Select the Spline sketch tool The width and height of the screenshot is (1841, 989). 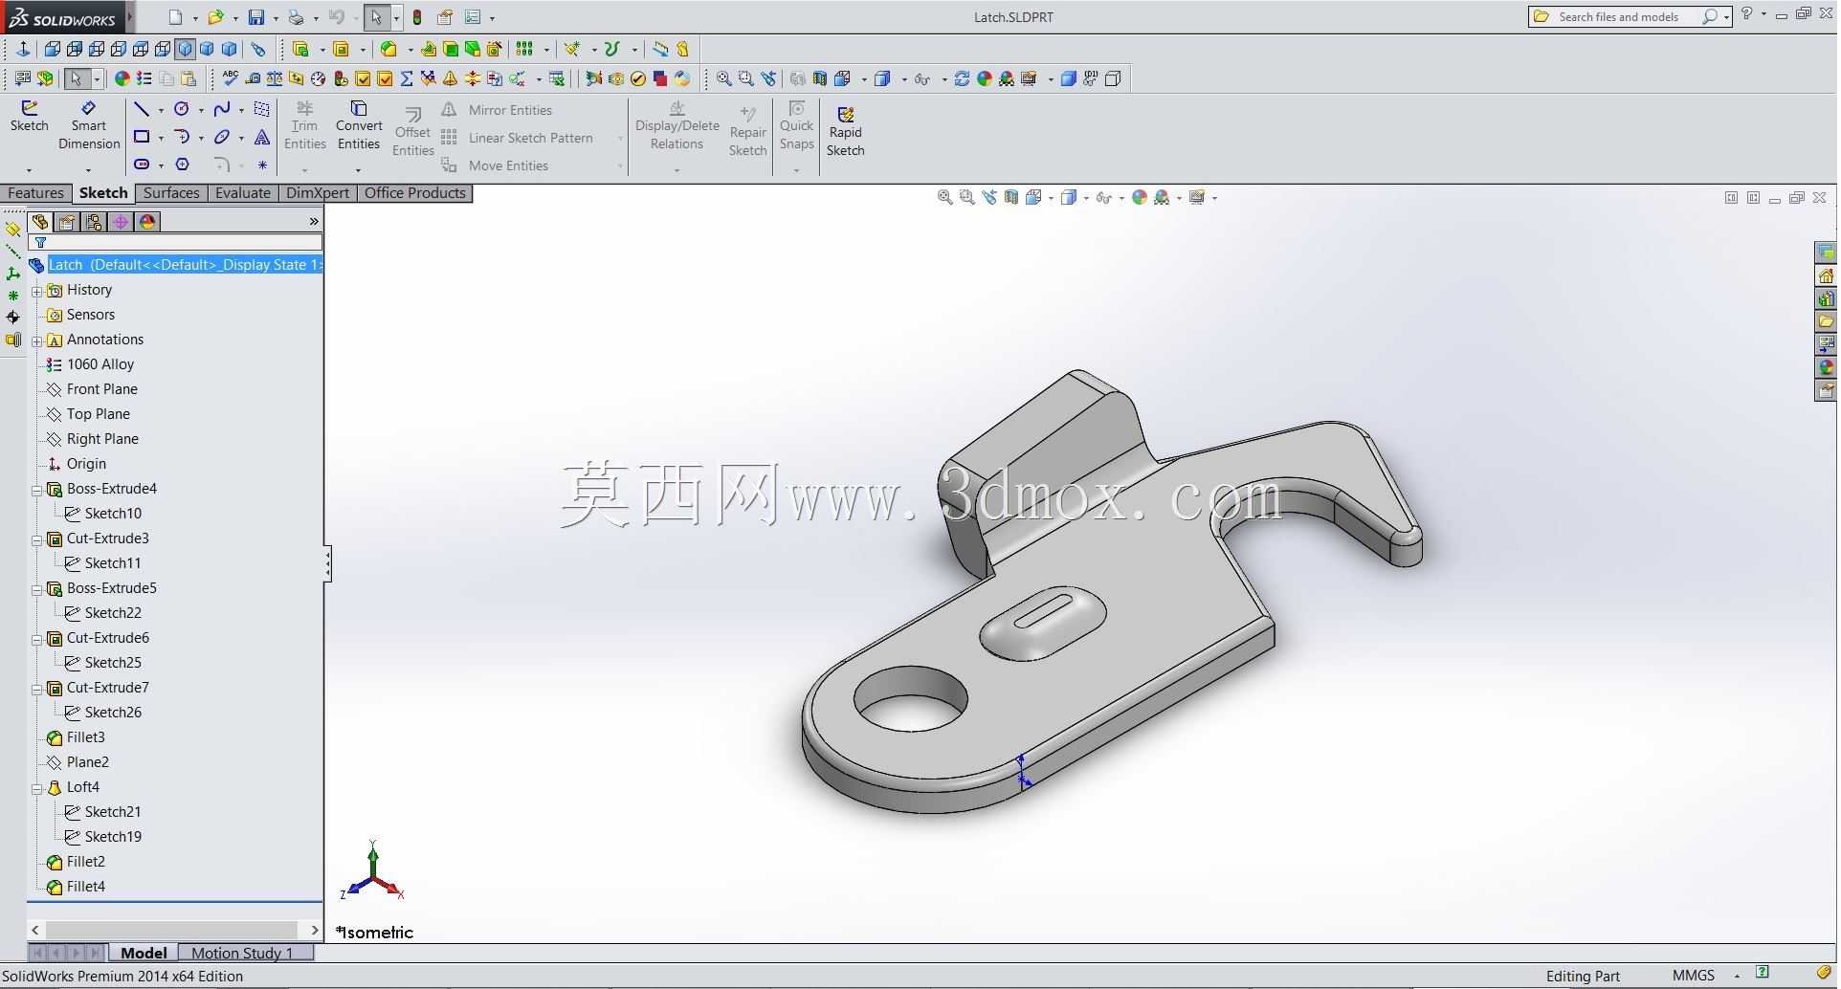click(x=222, y=109)
